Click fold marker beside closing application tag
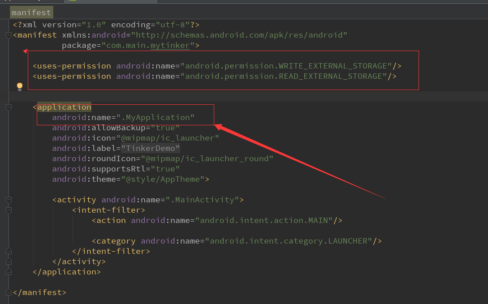Image resolution: width=488 pixels, height=304 pixels. [9, 272]
